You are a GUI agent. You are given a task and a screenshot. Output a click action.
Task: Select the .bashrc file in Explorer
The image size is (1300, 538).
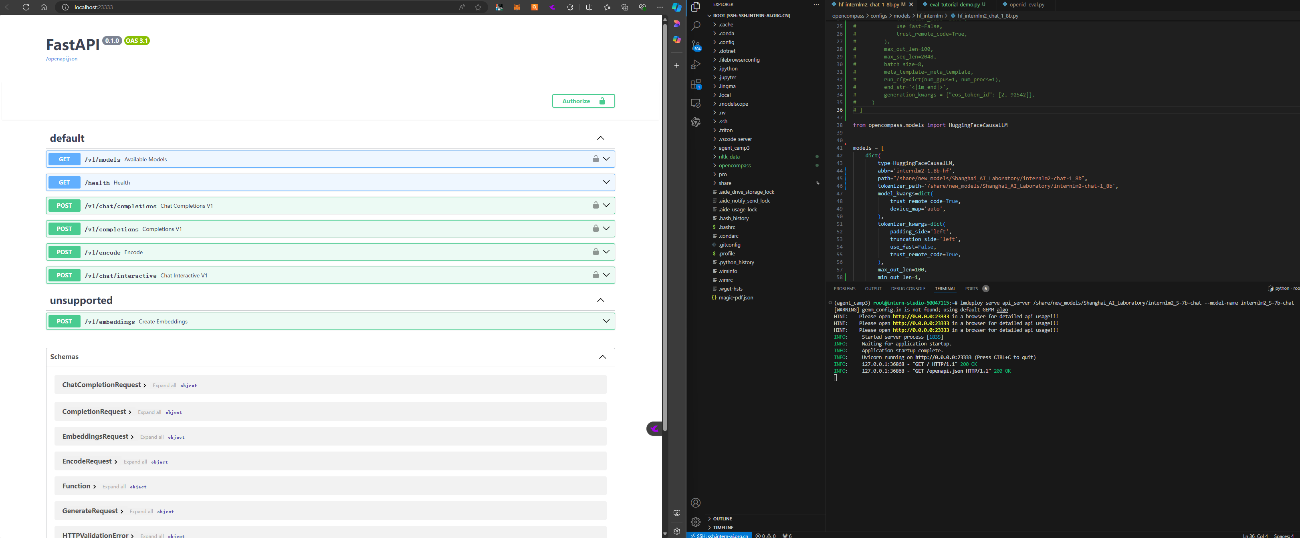point(727,227)
